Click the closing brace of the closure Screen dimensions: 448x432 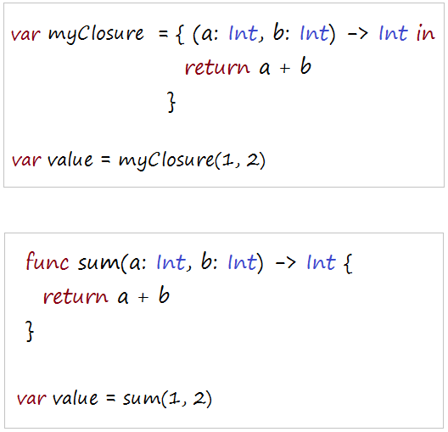pyautogui.click(x=171, y=103)
